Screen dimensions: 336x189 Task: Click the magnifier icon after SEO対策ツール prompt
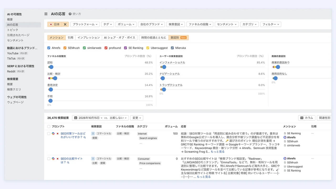point(85,137)
